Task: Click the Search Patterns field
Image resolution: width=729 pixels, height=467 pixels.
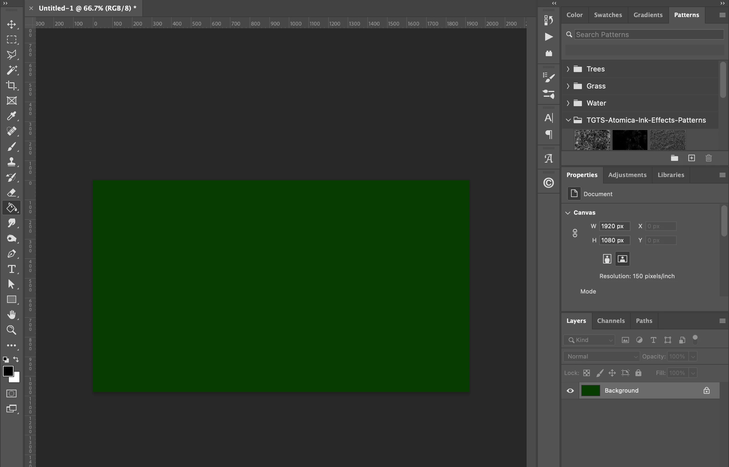Action: [649, 35]
